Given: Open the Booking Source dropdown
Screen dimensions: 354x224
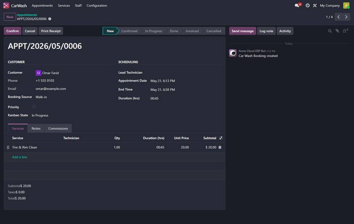Looking at the screenshot, I should [72, 97].
